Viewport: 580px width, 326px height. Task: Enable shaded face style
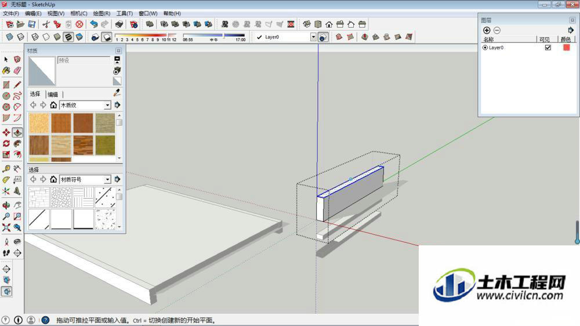(x=57, y=37)
